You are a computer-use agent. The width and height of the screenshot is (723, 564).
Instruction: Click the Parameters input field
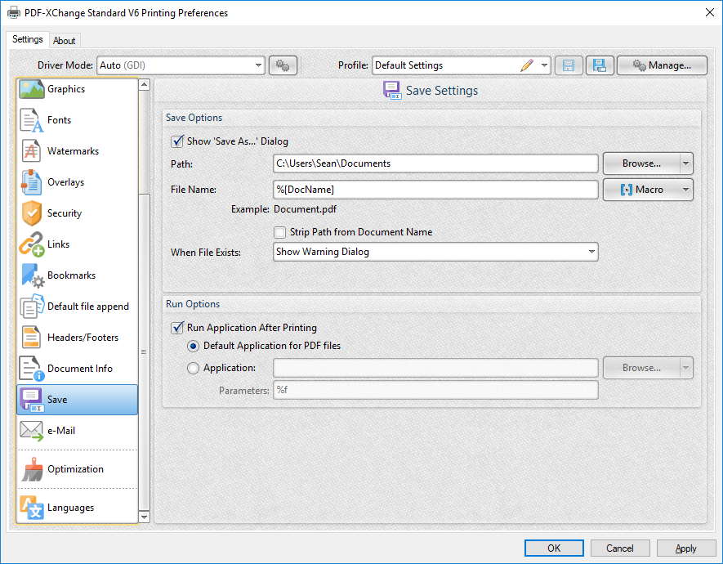435,390
